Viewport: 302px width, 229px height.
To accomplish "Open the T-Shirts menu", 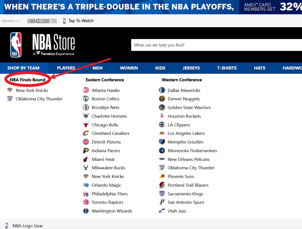I will [227, 68].
